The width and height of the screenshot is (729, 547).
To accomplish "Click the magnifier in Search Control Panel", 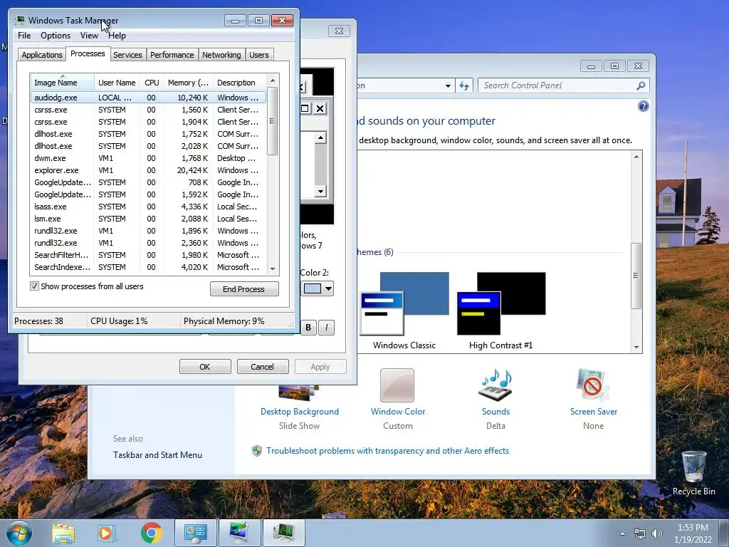I will pos(641,85).
